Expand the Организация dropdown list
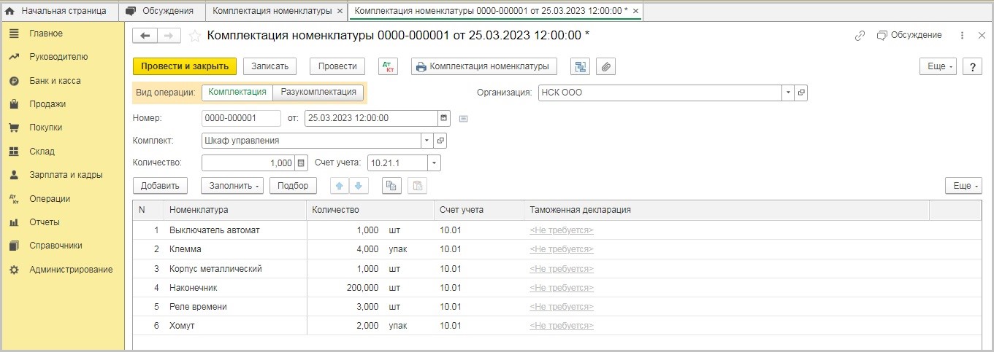This screenshot has width=994, height=352. click(788, 93)
